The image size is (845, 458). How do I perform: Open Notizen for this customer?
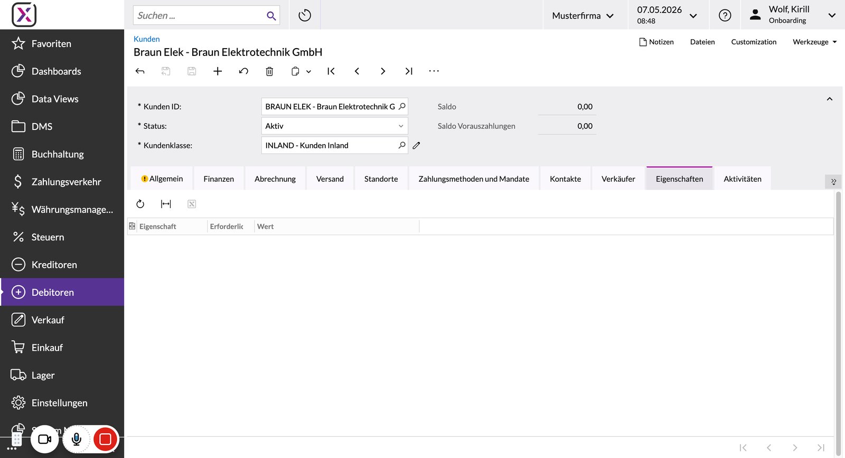tap(656, 42)
